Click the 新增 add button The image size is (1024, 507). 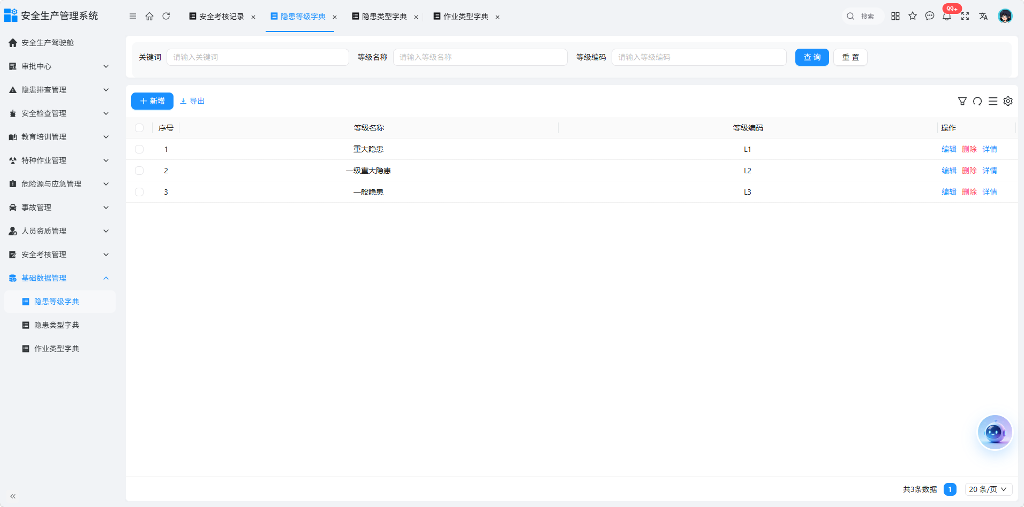[x=152, y=101]
